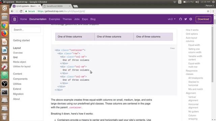Jump to All breakpoints section

(x=196, y=78)
